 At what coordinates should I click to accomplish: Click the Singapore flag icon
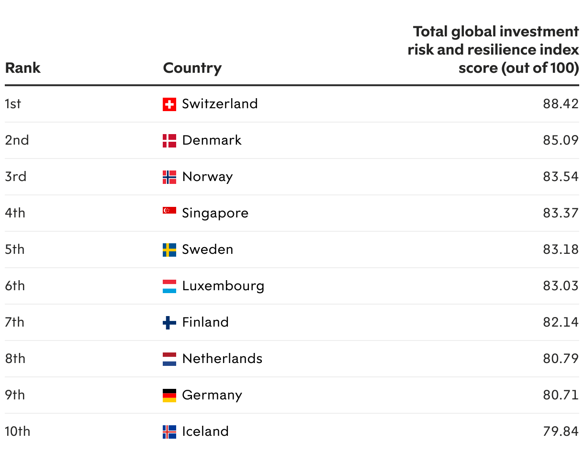pos(169,211)
